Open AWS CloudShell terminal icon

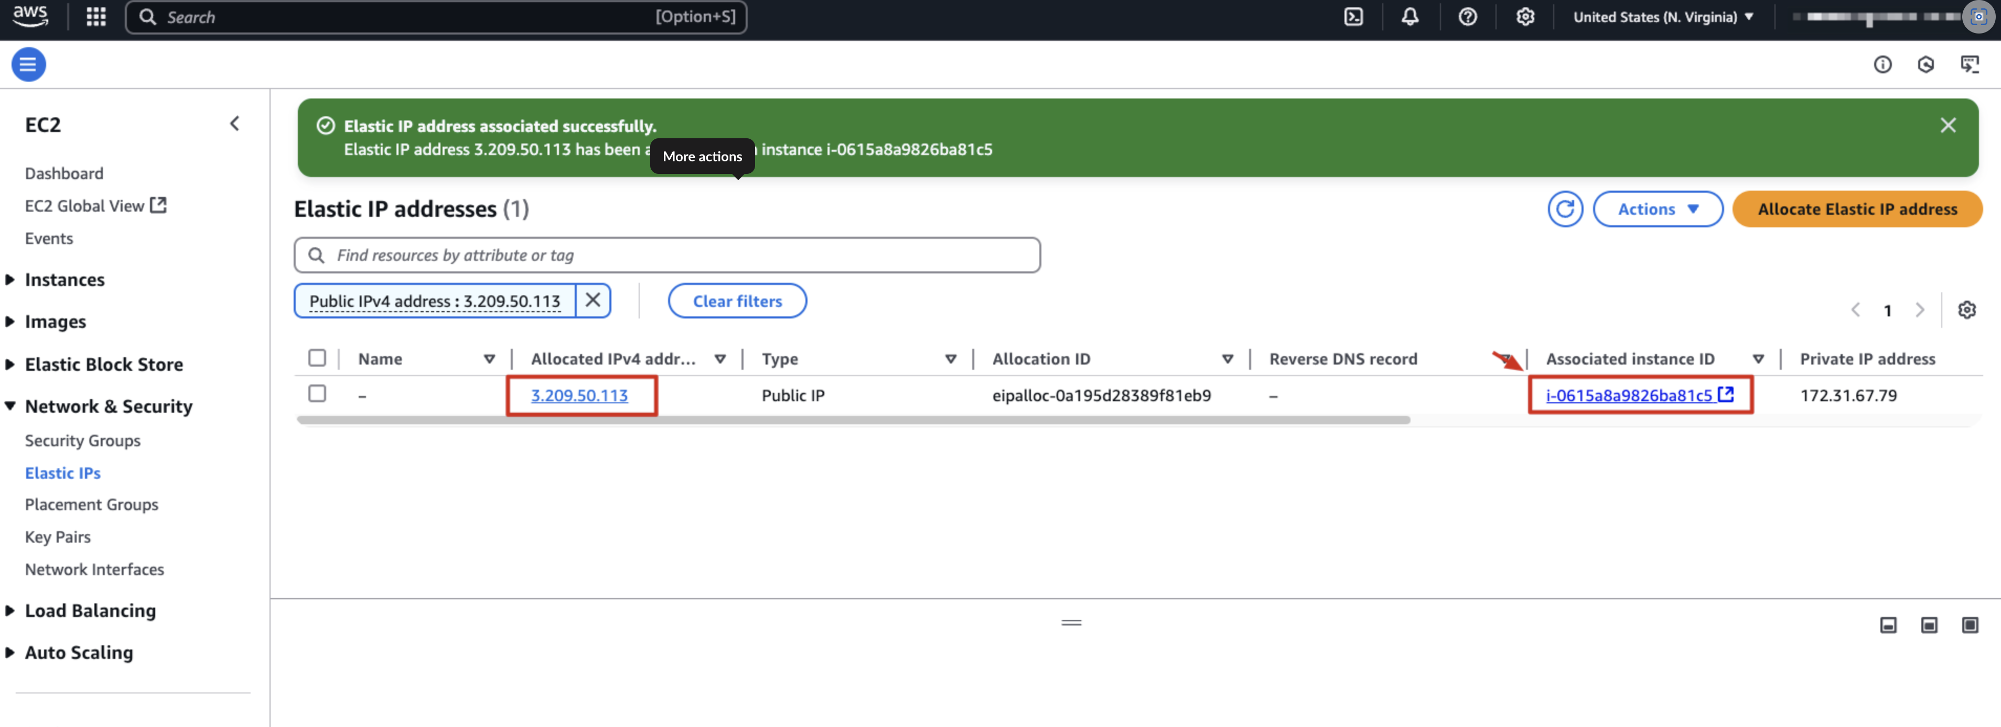(x=1353, y=17)
